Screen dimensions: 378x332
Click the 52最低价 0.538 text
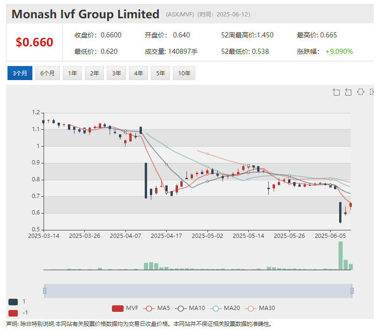(x=245, y=52)
